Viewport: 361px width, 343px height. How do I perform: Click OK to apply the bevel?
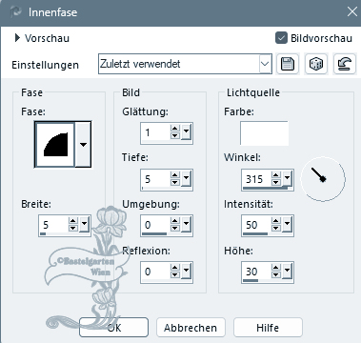click(113, 328)
